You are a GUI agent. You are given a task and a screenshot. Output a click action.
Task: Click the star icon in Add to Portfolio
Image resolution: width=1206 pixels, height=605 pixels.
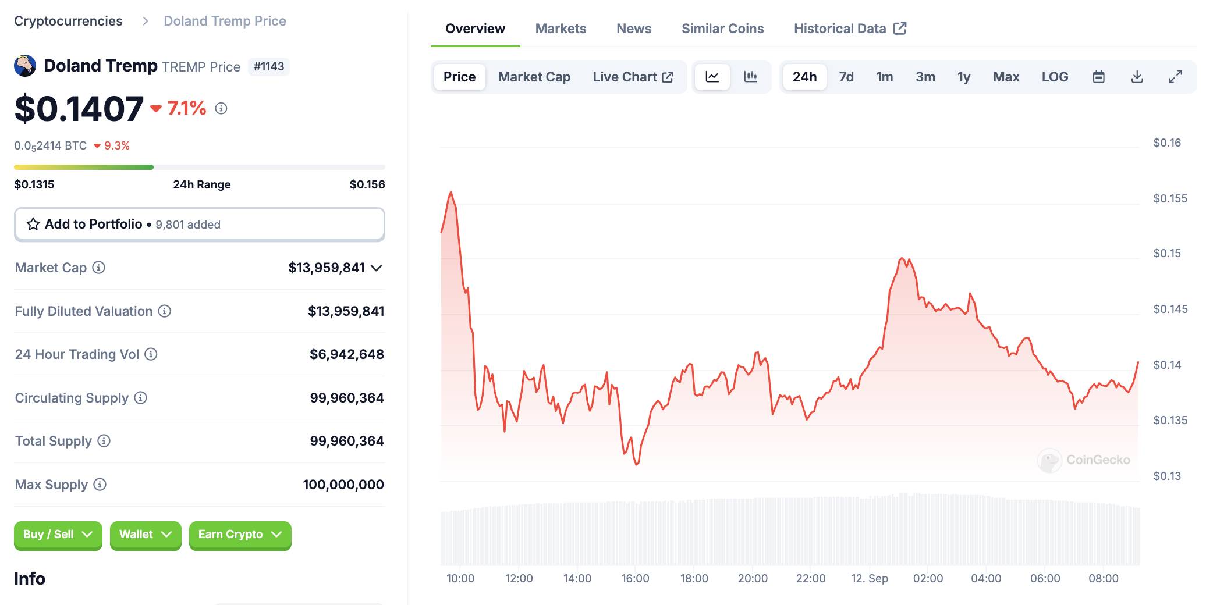(x=33, y=224)
